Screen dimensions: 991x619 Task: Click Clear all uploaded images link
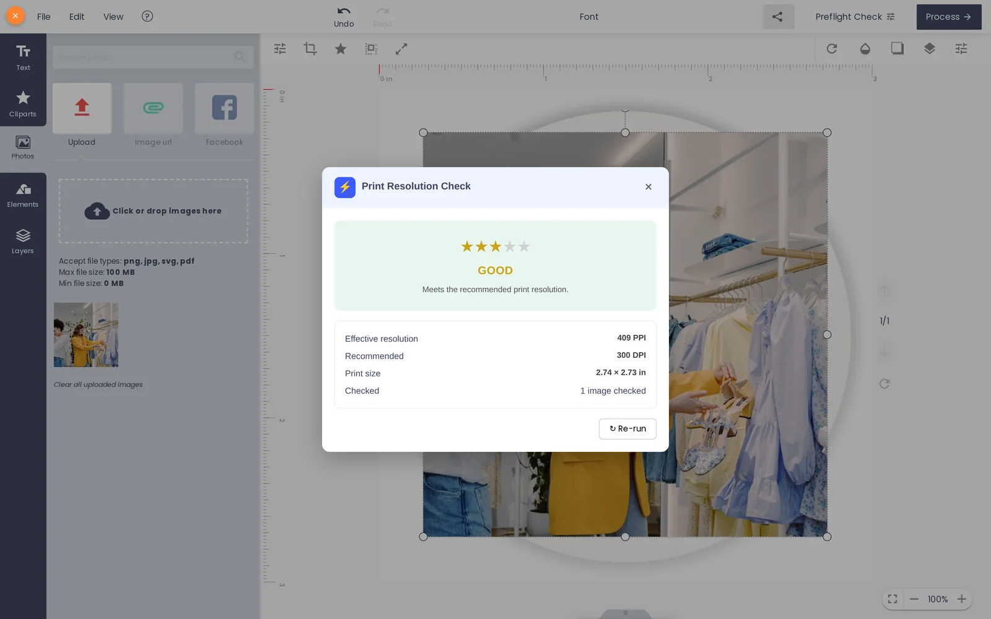point(98,384)
